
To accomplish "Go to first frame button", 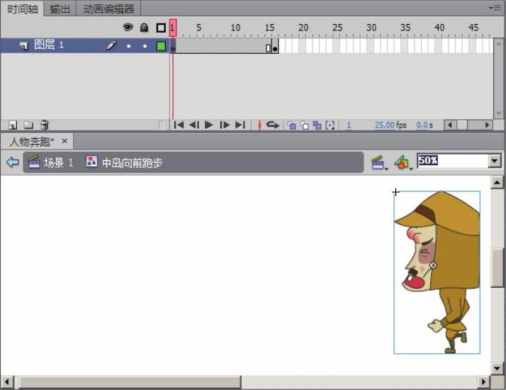I will coord(179,125).
